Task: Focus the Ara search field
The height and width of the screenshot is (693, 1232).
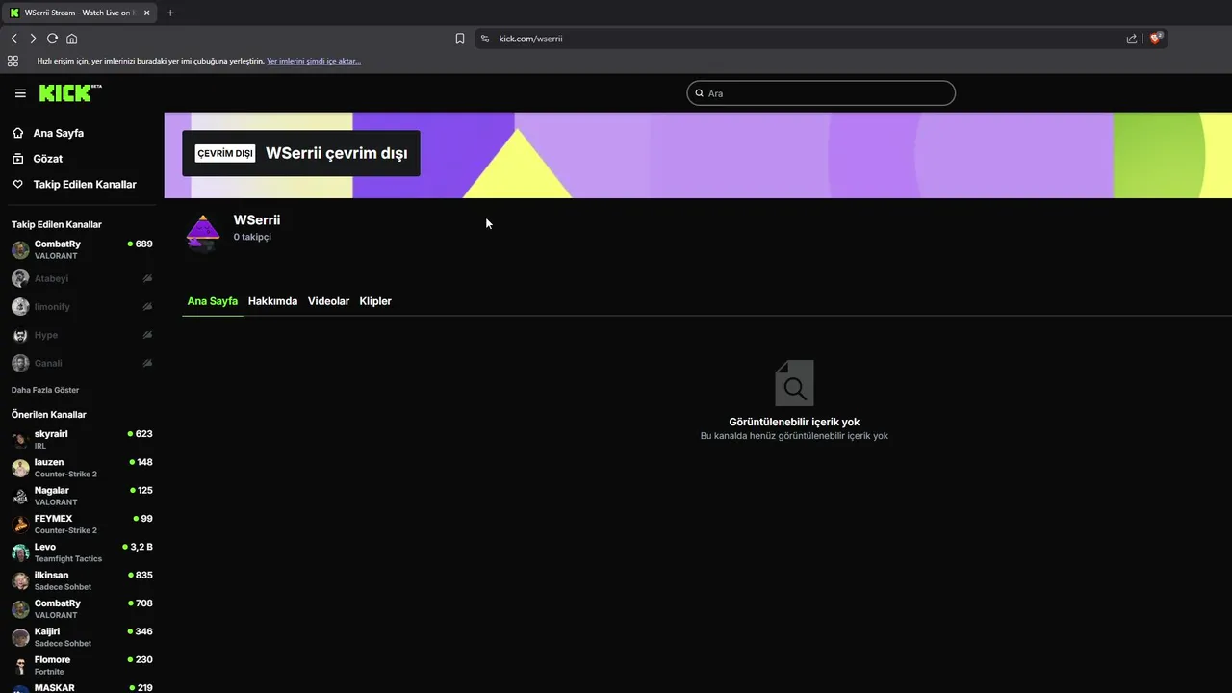Action: tap(821, 93)
